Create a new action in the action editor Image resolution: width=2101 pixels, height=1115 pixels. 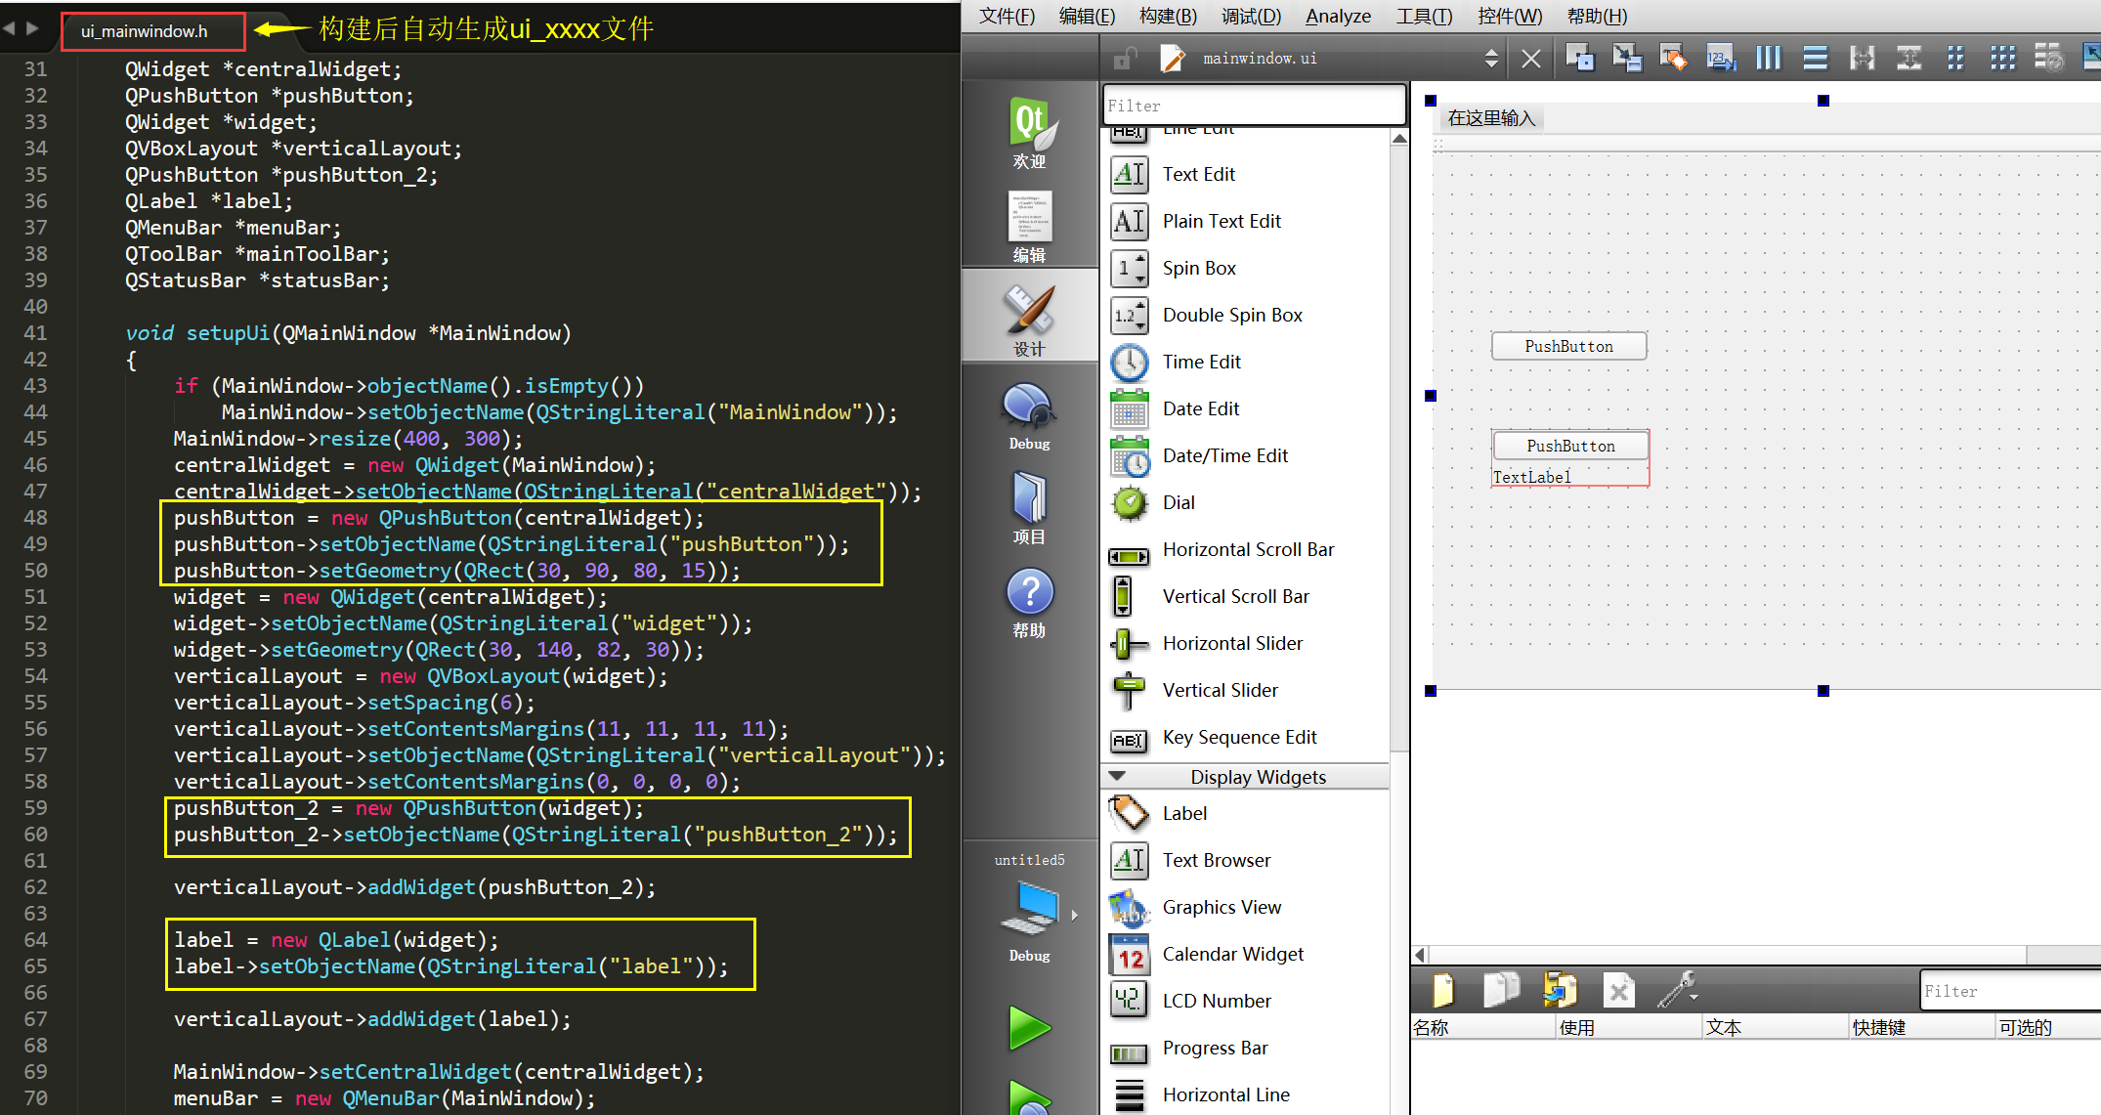pyautogui.click(x=1443, y=989)
